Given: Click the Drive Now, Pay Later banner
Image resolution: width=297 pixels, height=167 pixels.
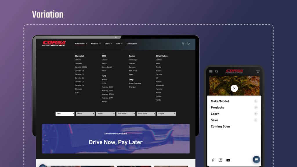Looking at the screenshot, I should click(x=115, y=139).
